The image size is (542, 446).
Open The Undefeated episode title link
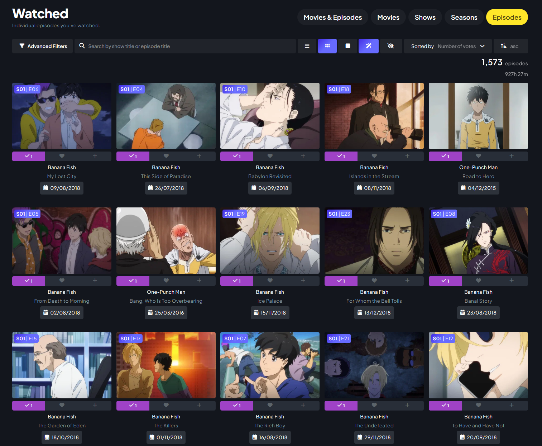click(x=374, y=426)
